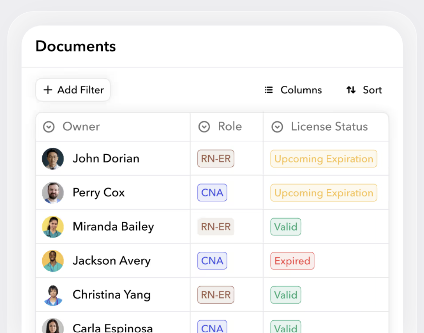Expand the Owner column dropdown chevron
424x333 pixels.
click(x=49, y=127)
